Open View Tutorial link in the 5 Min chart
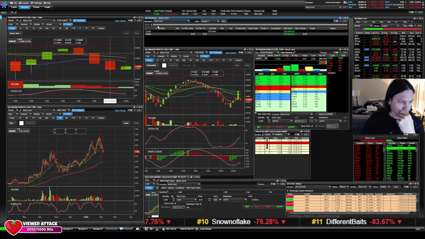Image resolution: width=425 pixels, height=239 pixels. [120, 21]
